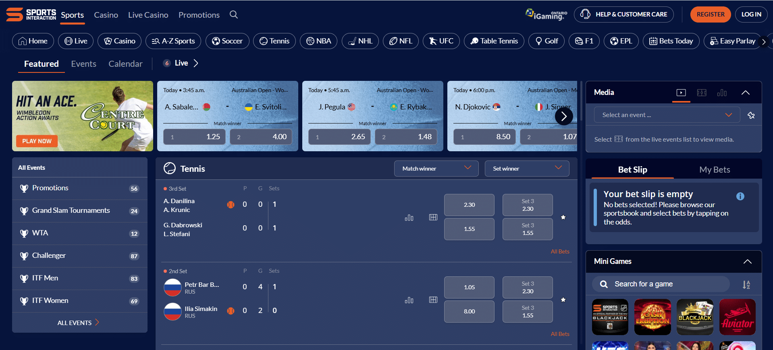Click the Tennis section ball icon
Screen dimensions: 773x350
[170, 168]
